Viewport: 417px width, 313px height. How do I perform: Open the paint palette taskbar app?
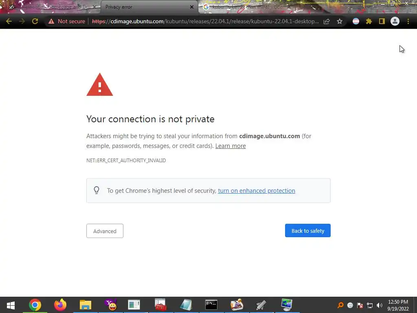point(237,305)
